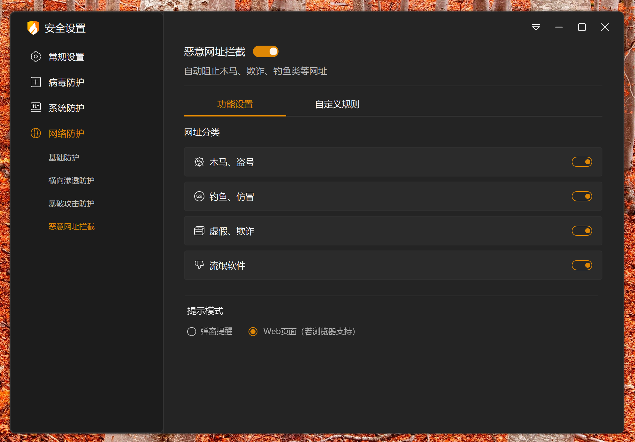Disable the 虚假、欺诈 switch

pos(582,231)
